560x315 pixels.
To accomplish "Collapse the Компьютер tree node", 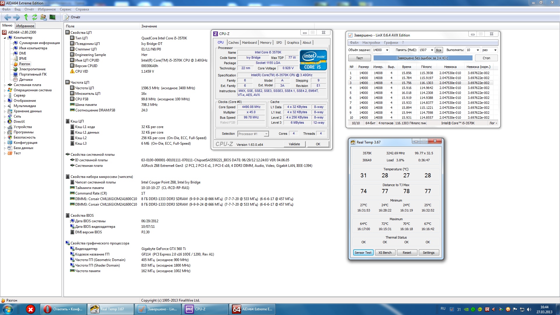I will click(5, 38).
